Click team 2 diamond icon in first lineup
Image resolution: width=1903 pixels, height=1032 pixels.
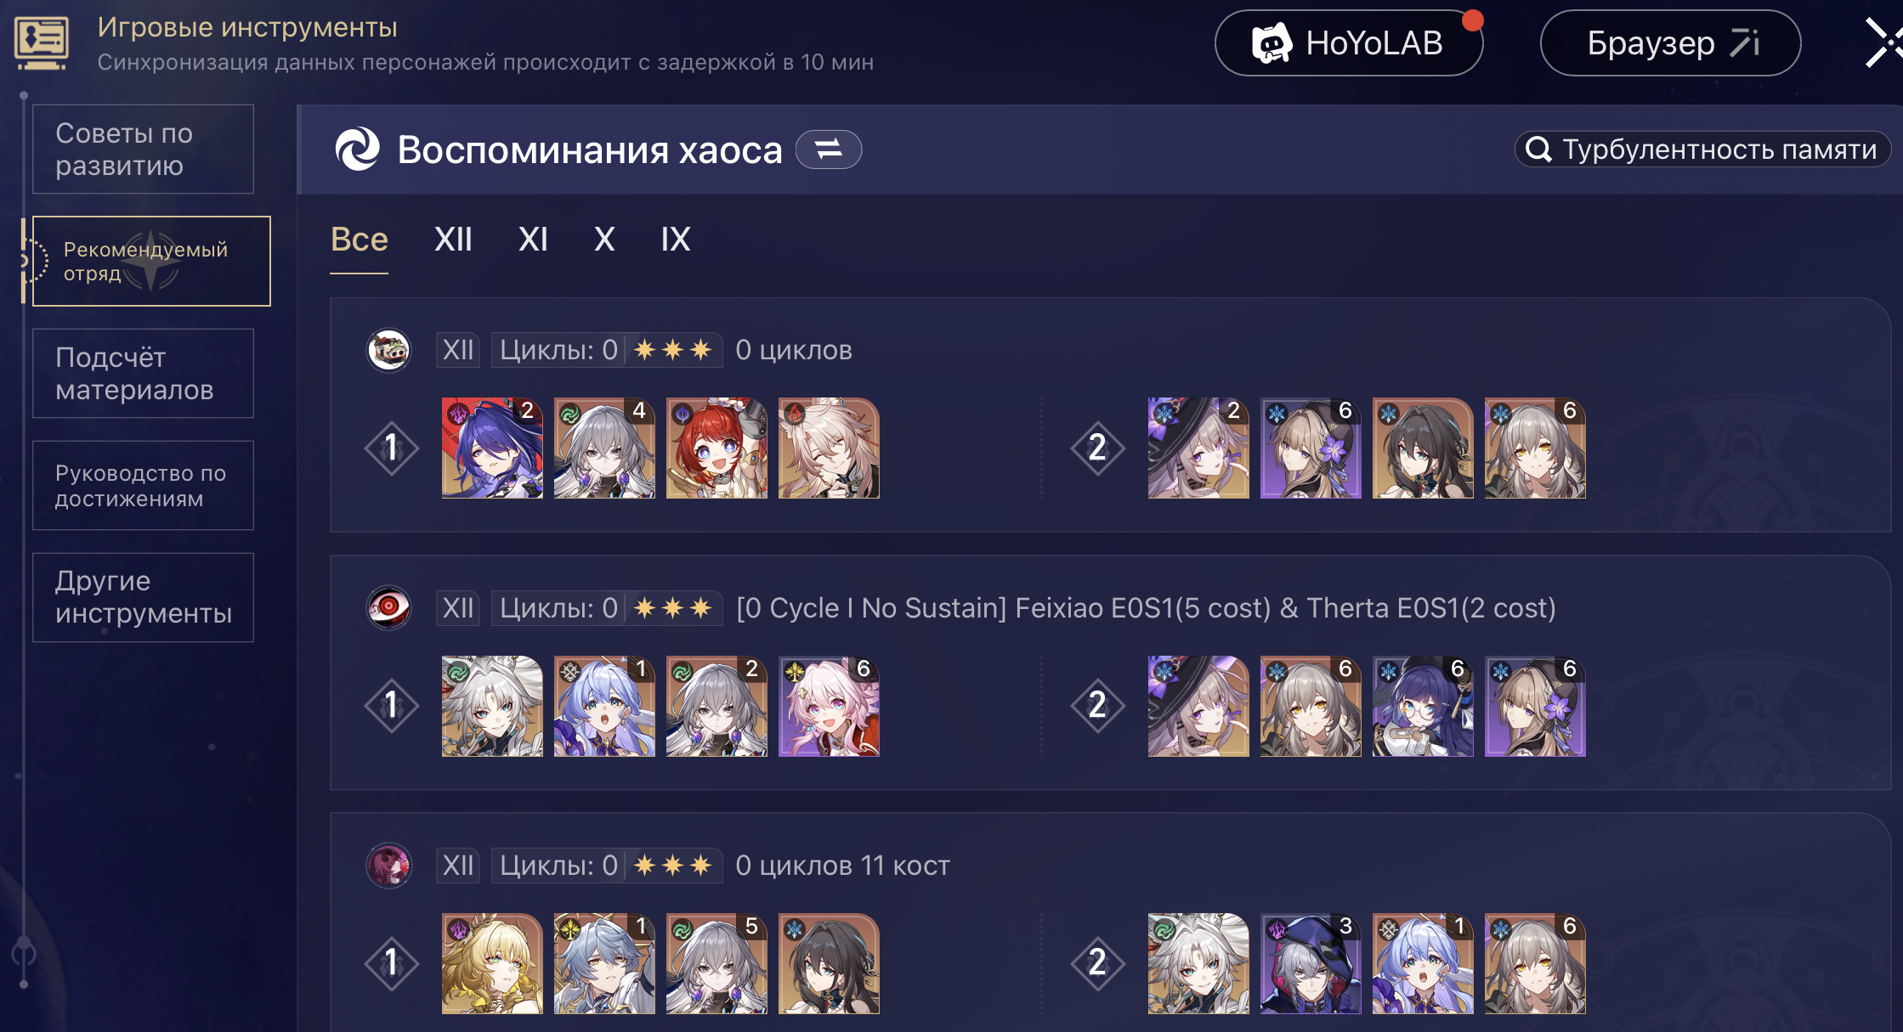click(1097, 448)
